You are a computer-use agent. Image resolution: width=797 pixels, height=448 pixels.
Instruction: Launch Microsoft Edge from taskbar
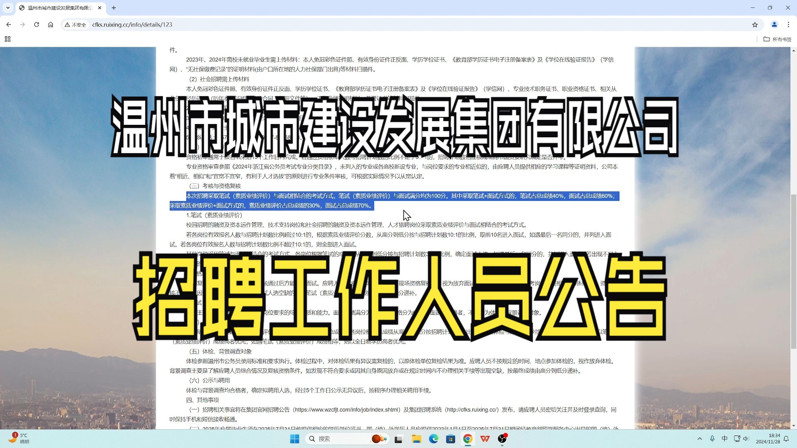point(434,439)
